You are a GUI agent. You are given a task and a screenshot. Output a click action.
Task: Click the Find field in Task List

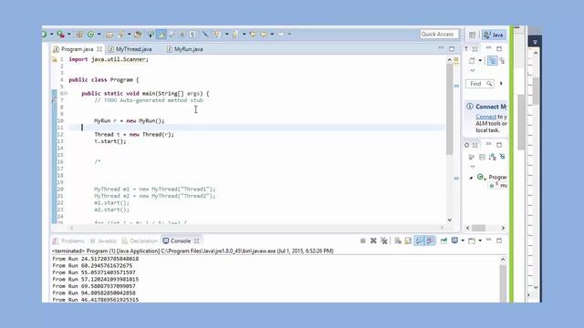[479, 84]
